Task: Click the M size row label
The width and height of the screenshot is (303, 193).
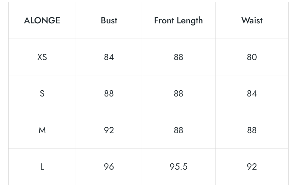Action: [x=42, y=130]
